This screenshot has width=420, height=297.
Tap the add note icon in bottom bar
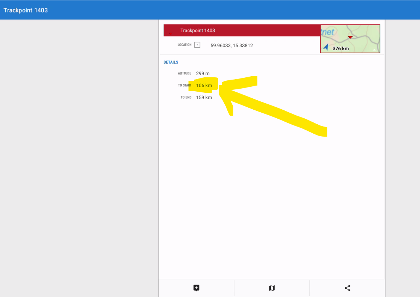pyautogui.click(x=196, y=288)
